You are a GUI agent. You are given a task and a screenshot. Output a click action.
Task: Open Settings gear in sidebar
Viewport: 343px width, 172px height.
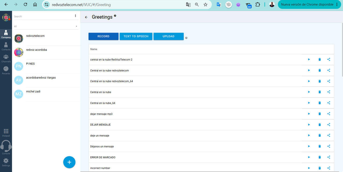pos(6,162)
